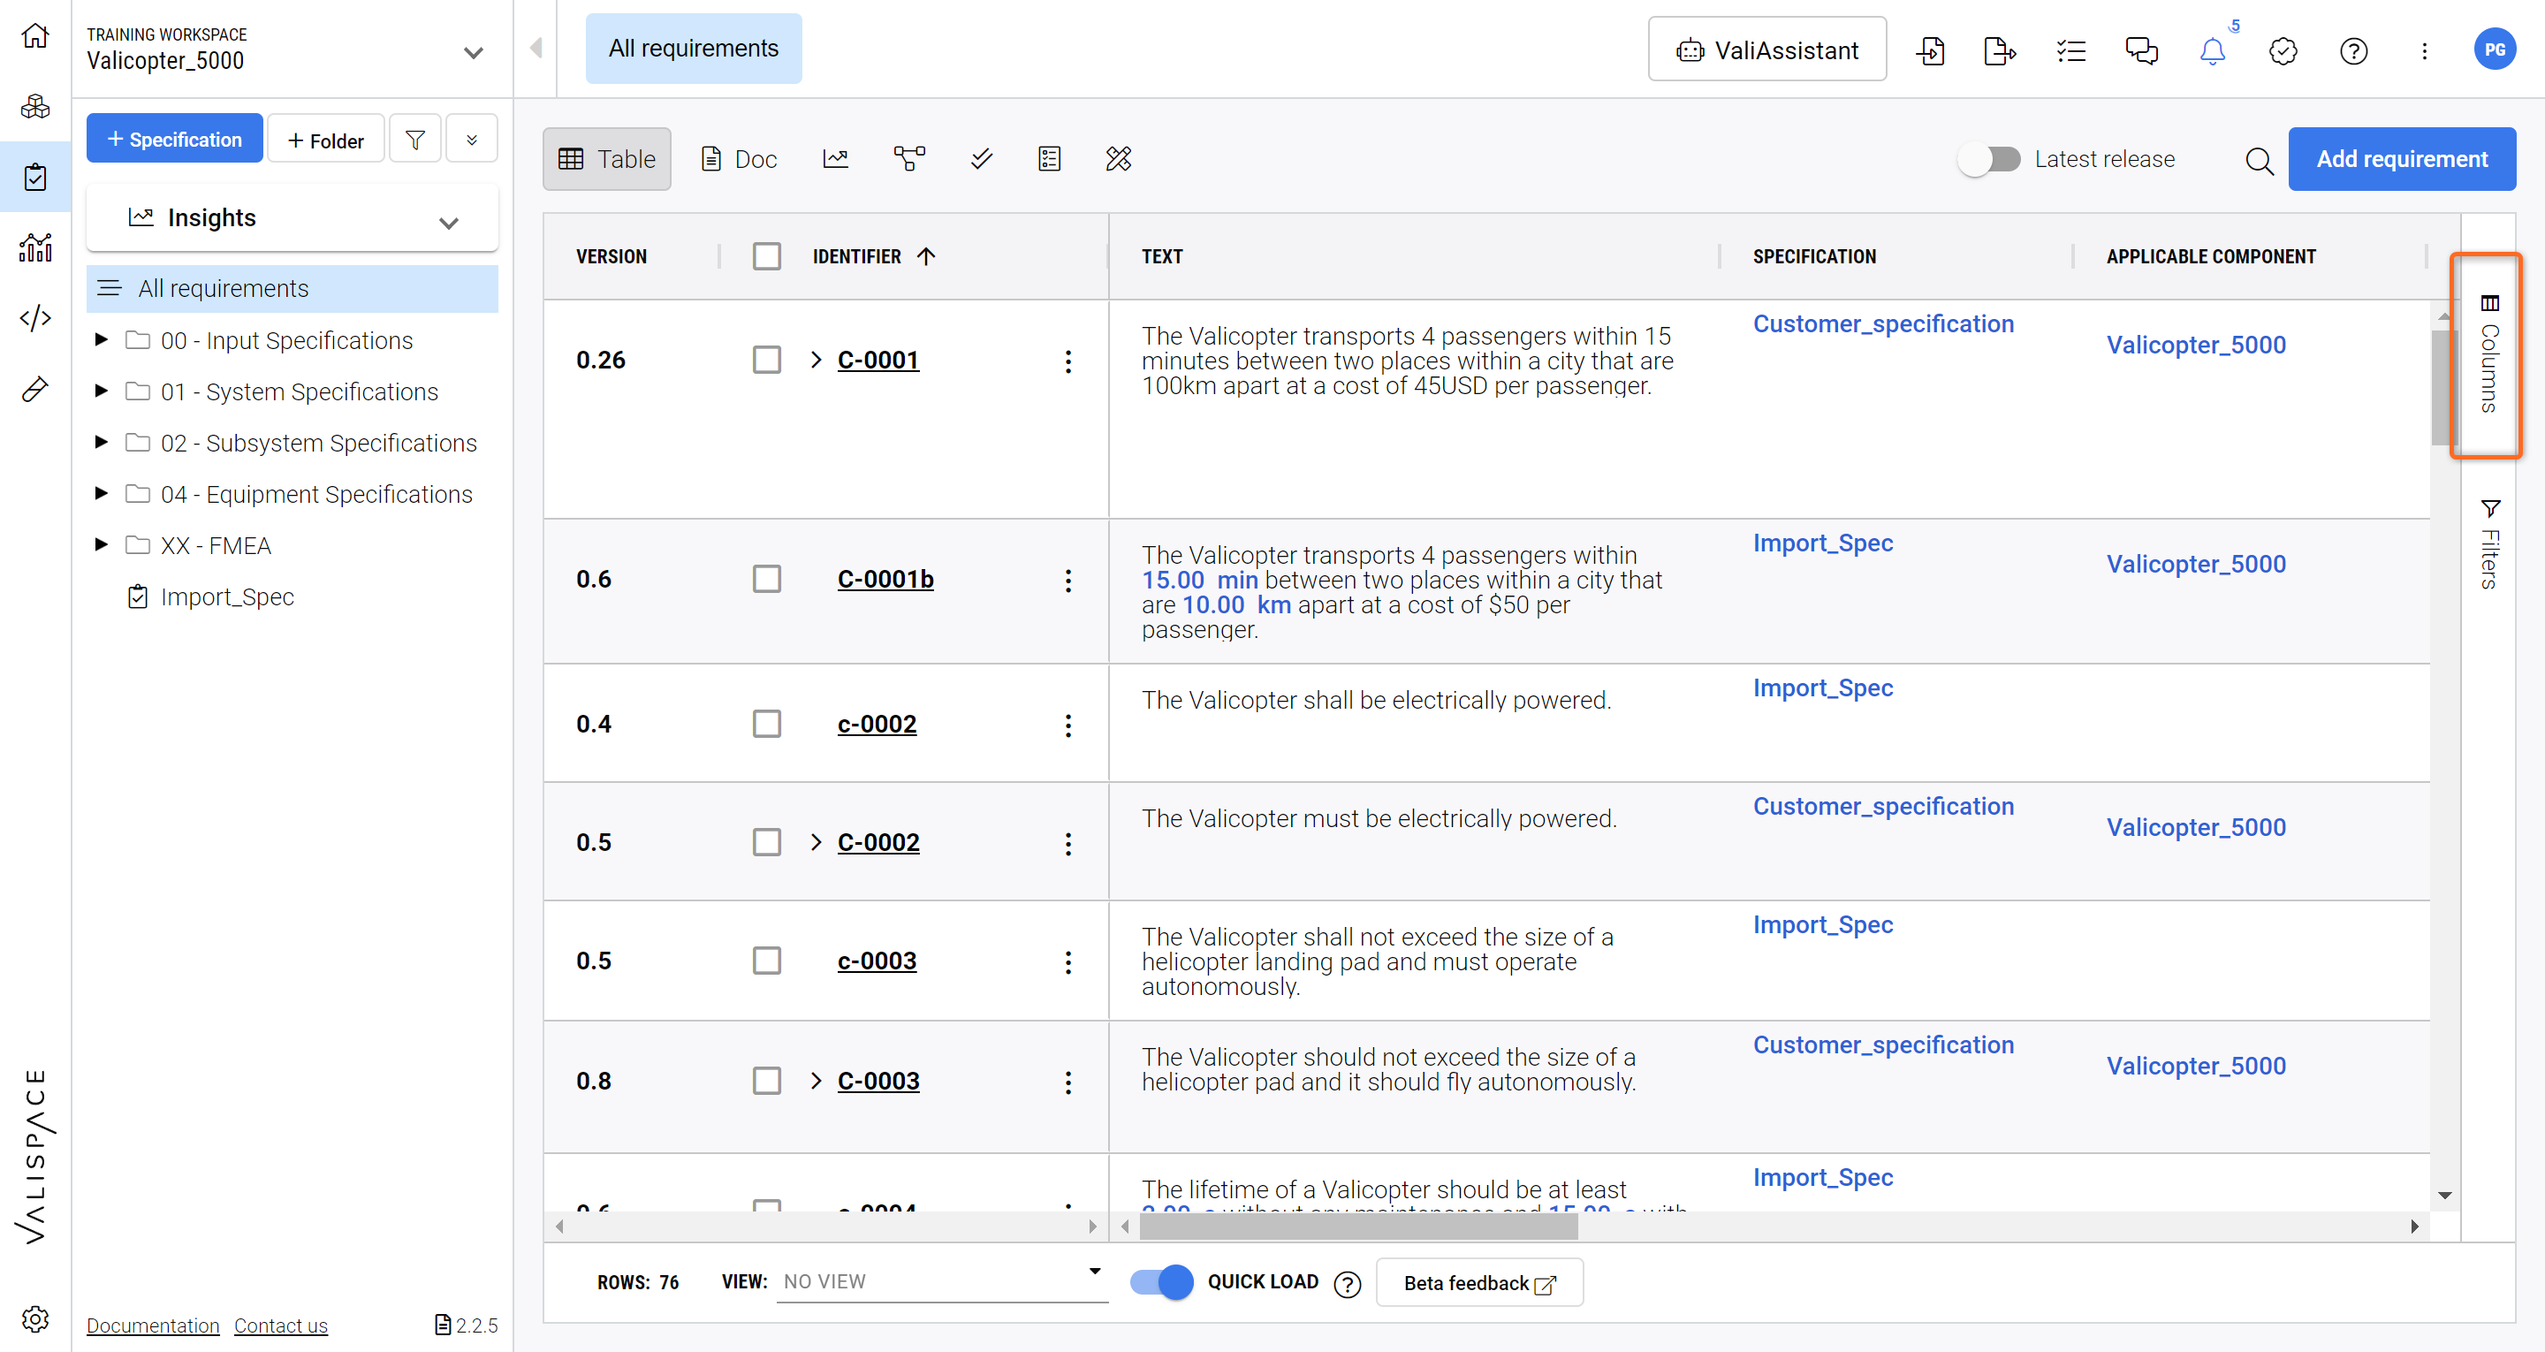Open settings gear at sidebar bottom
The height and width of the screenshot is (1352, 2545).
point(35,1318)
